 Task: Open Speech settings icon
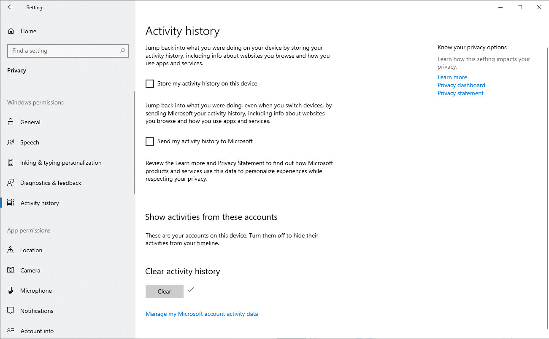point(11,142)
